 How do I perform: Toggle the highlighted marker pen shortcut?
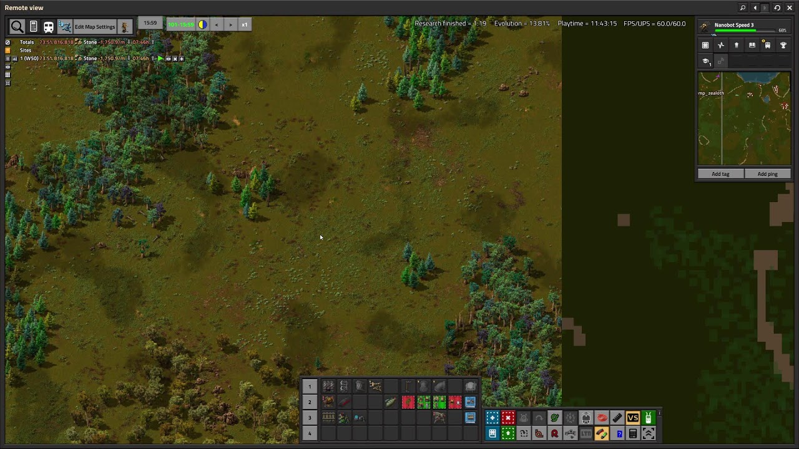click(602, 433)
